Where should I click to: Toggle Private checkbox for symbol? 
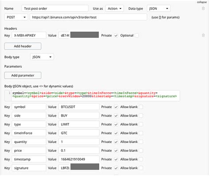[116, 107]
